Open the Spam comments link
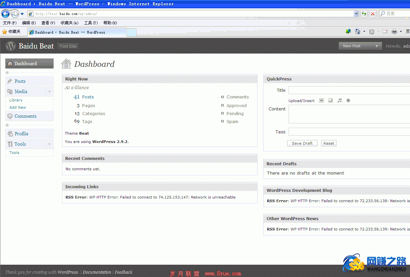This screenshot has height=277, width=410. click(x=232, y=122)
